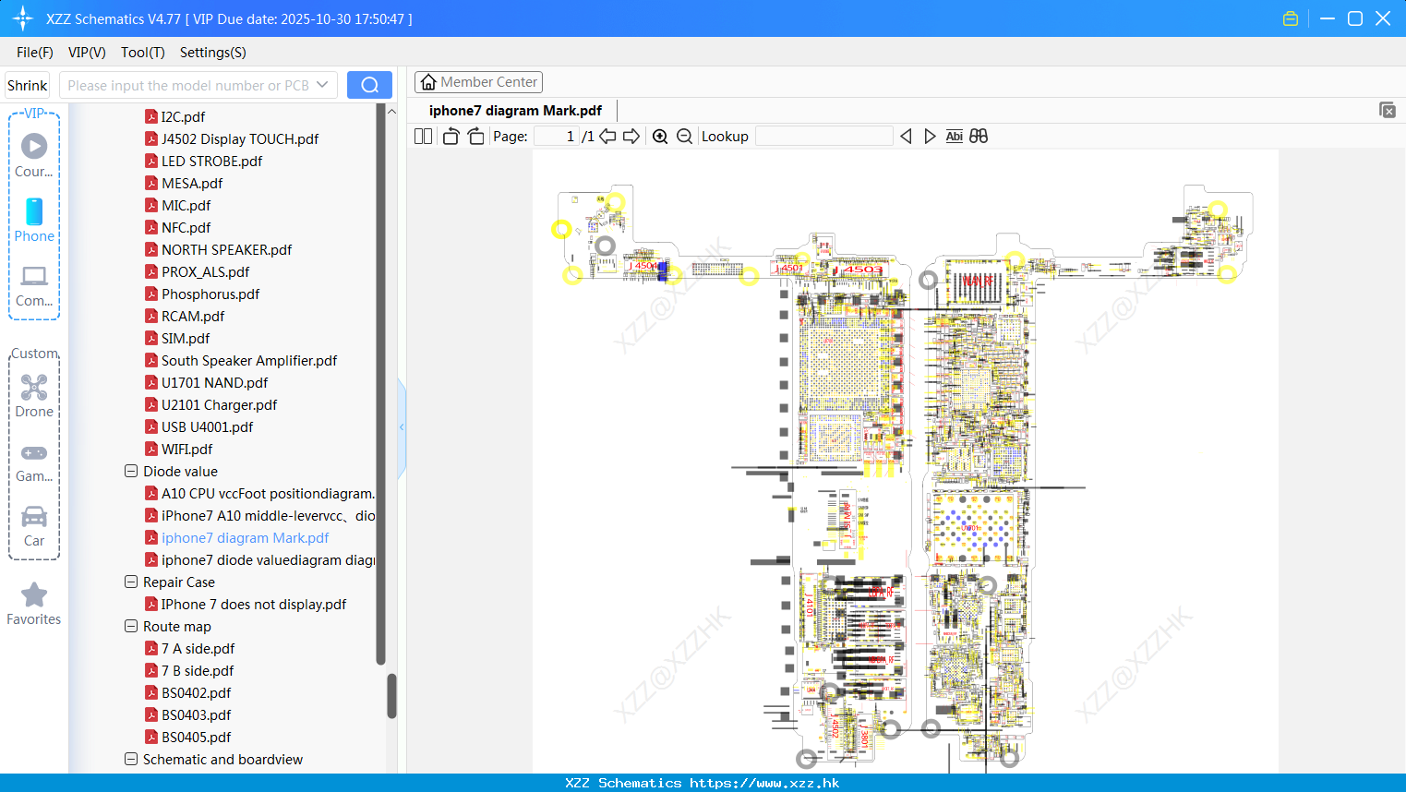This screenshot has height=792, width=1406.
Task: Rotate page counterclockwise icon
Action: (451, 136)
